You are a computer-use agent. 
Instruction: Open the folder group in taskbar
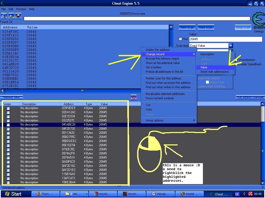[74, 194]
